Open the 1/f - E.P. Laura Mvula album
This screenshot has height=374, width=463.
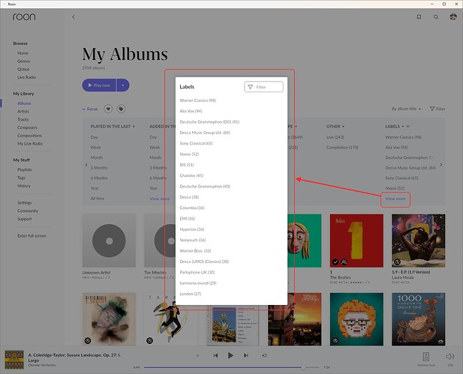[x=419, y=241]
